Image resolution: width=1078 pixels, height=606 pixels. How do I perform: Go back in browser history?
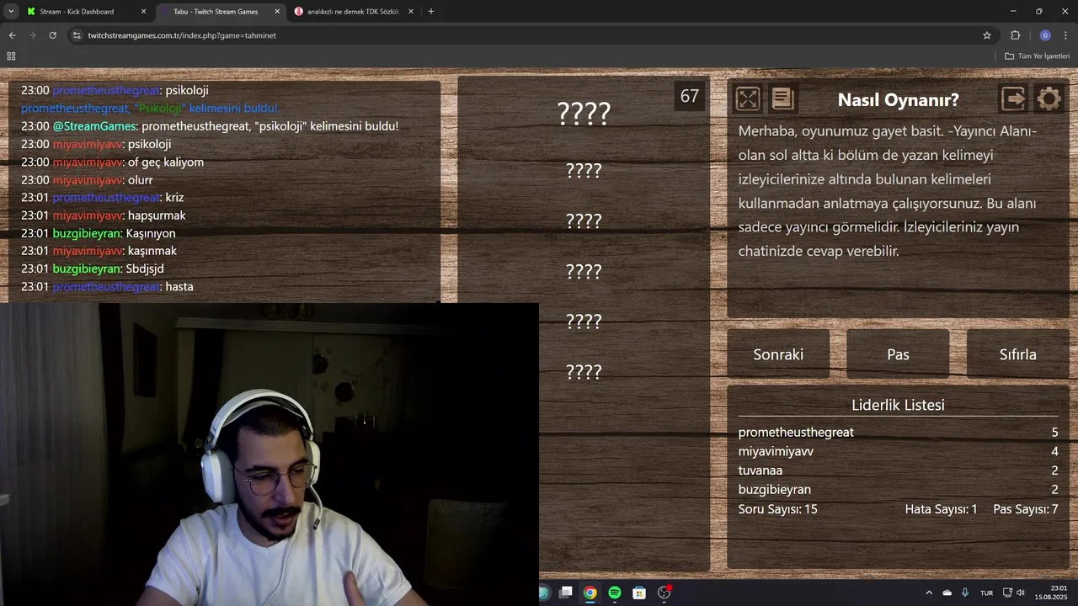(x=12, y=35)
